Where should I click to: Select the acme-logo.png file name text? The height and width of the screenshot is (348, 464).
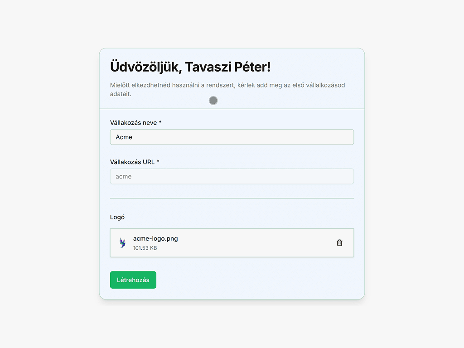click(x=155, y=238)
